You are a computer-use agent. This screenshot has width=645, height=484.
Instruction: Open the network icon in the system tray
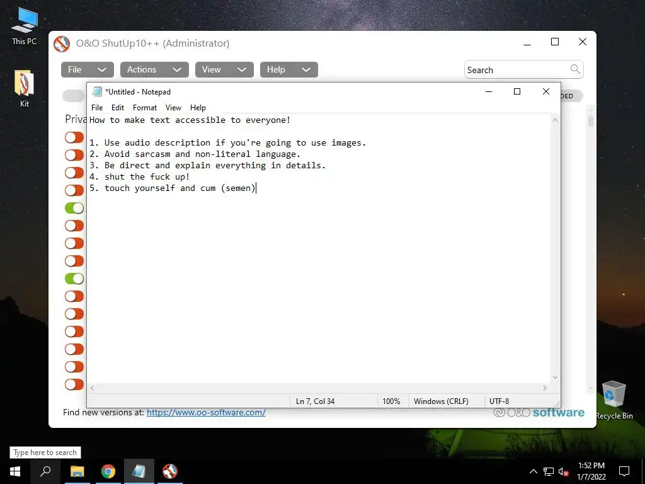tap(549, 471)
